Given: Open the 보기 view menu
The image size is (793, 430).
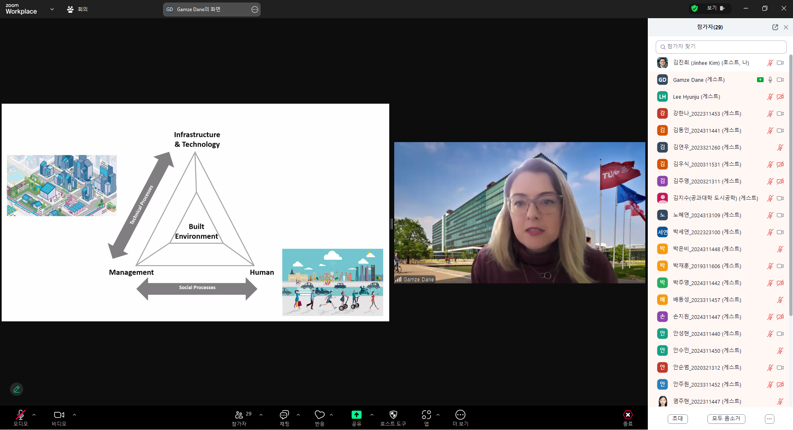Looking at the screenshot, I should click(716, 8).
